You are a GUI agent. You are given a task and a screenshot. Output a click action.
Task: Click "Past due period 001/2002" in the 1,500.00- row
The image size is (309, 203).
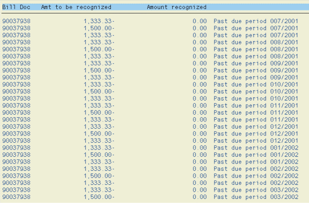pyautogui.click(x=256, y=155)
